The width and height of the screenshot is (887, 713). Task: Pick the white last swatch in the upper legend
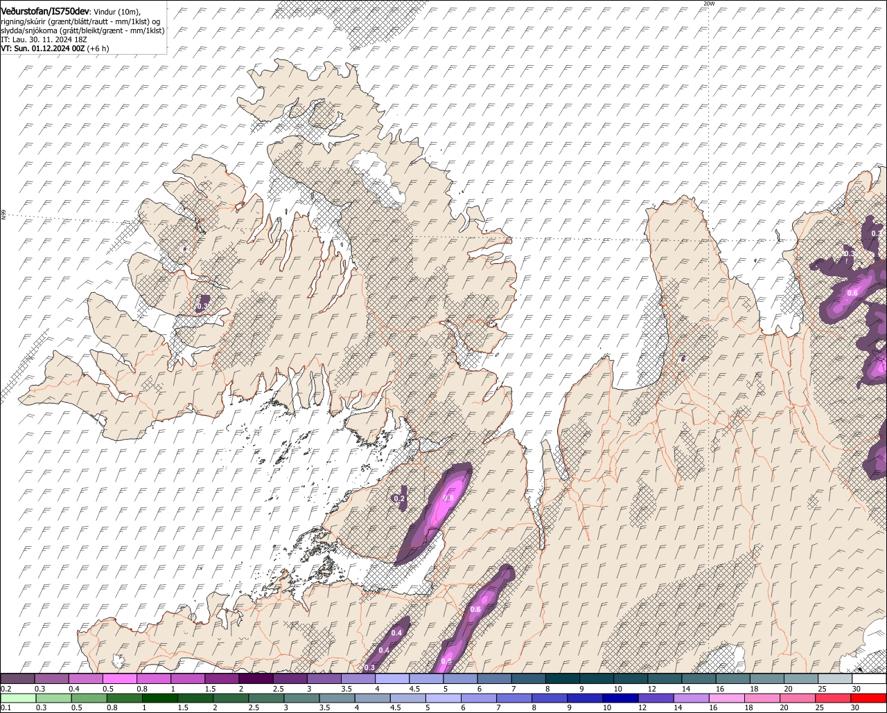pyautogui.click(x=870, y=678)
